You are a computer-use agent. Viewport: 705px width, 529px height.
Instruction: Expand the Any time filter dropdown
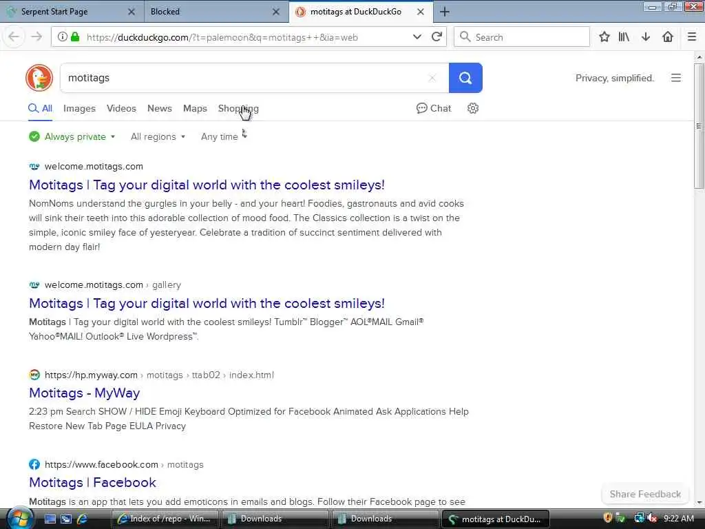click(x=224, y=136)
